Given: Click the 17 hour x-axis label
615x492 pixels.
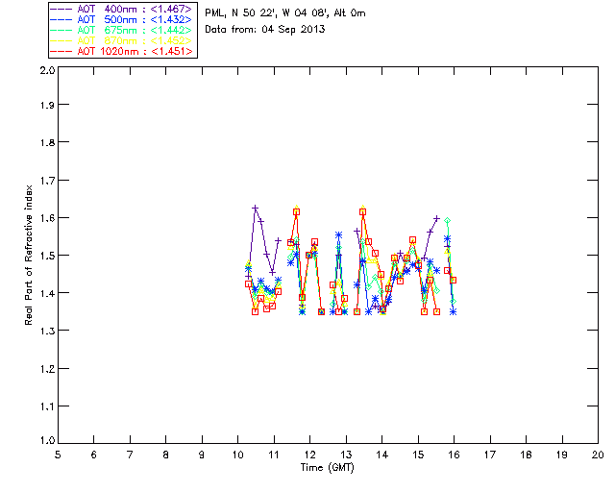Looking at the screenshot, I should coord(490,455).
